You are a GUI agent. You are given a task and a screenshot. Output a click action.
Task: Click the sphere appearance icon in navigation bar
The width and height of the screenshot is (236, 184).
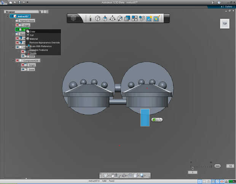pyautogui.click(x=142, y=175)
